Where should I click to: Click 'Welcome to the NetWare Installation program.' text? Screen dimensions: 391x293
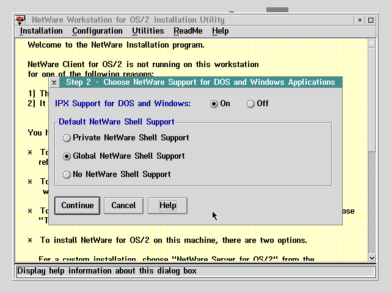116,45
